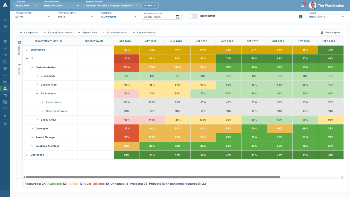
Task: Open the settings gear in sidebar
Action: pos(5,124)
